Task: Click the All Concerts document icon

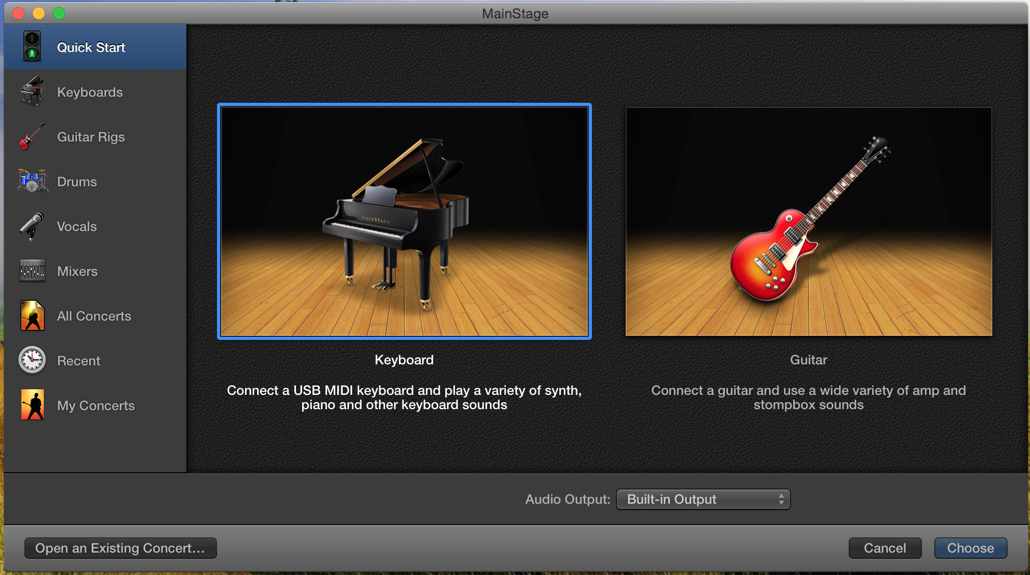Action: [32, 315]
